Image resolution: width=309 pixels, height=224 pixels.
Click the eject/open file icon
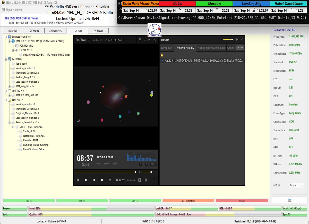110,180
